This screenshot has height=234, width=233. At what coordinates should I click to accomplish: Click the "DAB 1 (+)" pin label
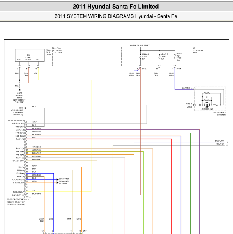point(20,136)
